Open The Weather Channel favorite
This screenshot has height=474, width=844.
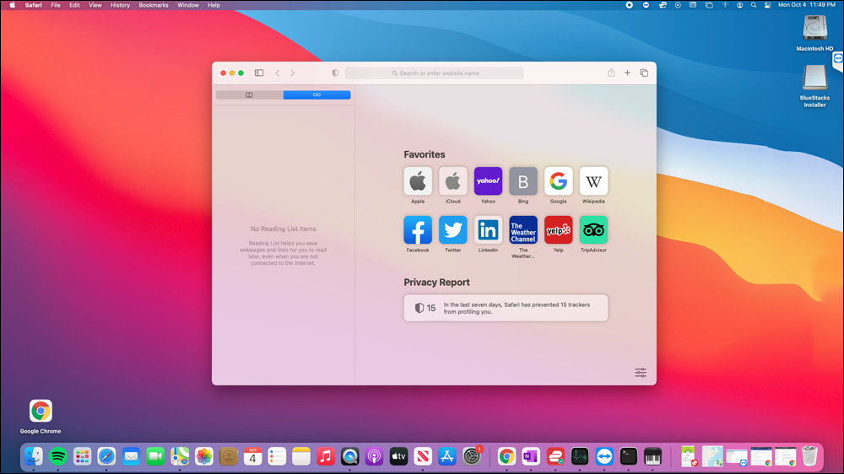(523, 229)
